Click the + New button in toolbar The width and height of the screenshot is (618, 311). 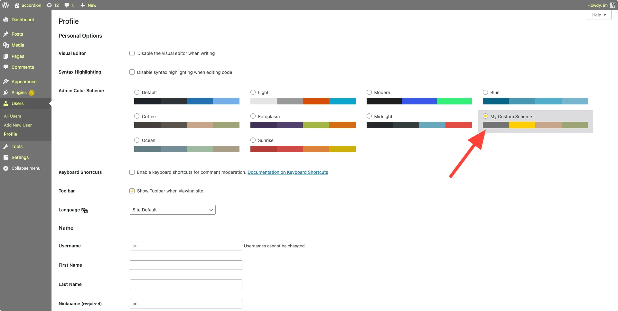(x=89, y=5)
